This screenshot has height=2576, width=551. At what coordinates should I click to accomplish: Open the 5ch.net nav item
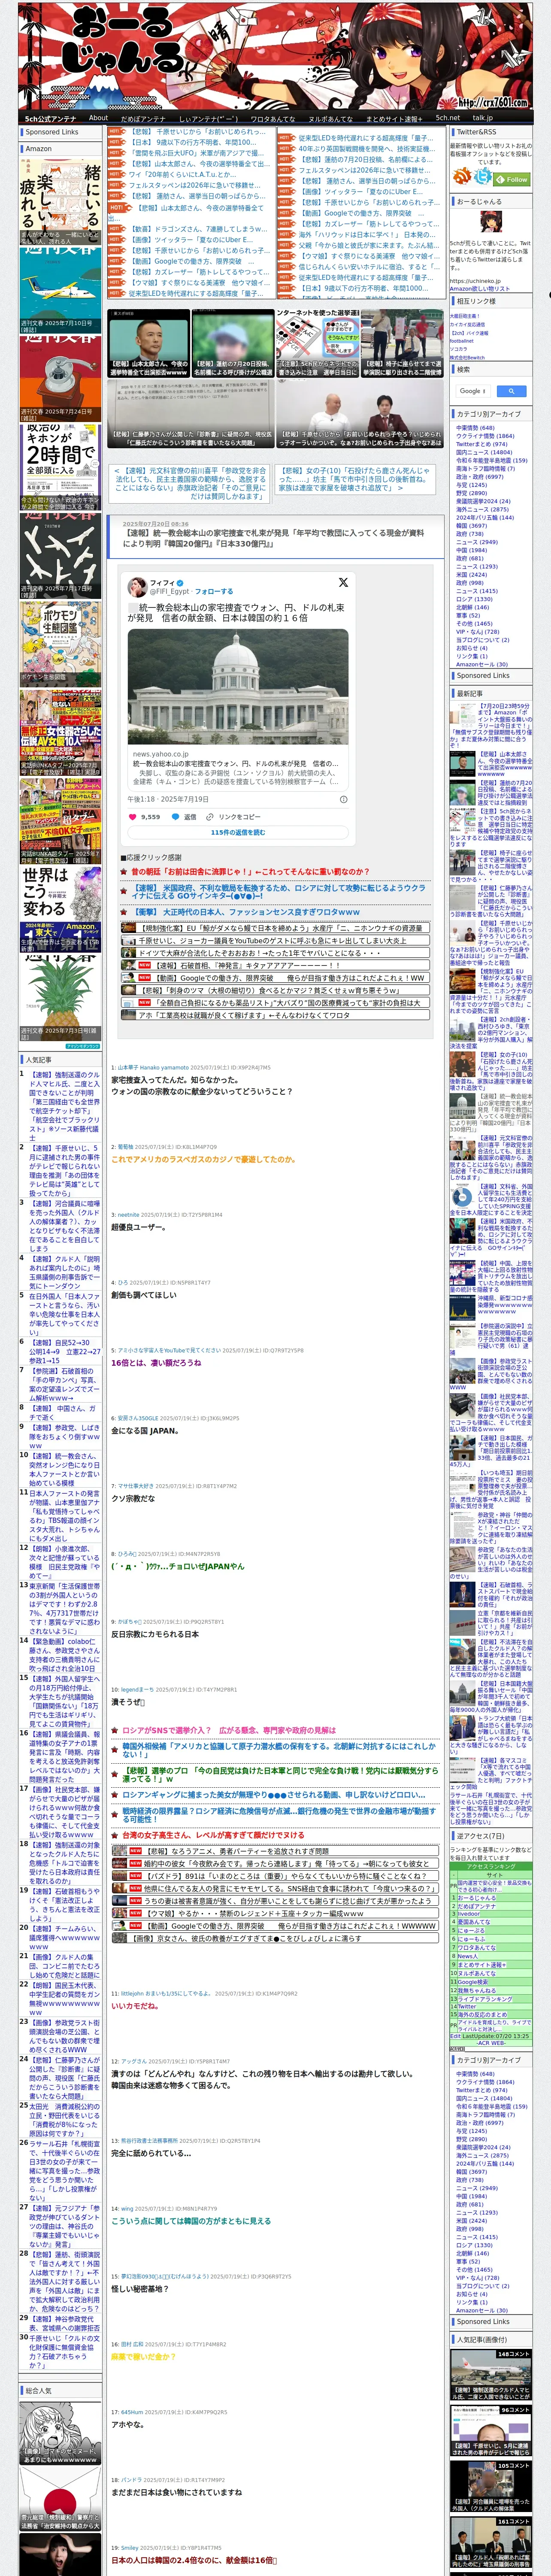pos(447,118)
